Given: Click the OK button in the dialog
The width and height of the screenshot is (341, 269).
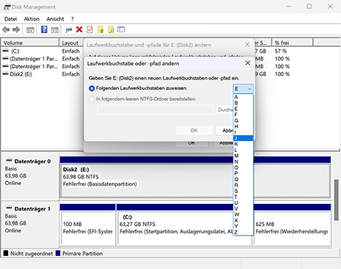Looking at the screenshot, I should pyautogui.click(x=194, y=130).
